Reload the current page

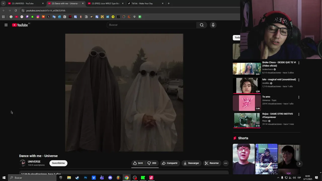pos(16,11)
